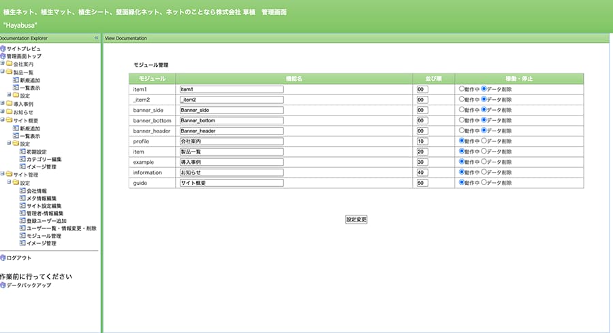Click the ログアウト icon
Viewport: 613px width, 333px height.
coord(3,258)
